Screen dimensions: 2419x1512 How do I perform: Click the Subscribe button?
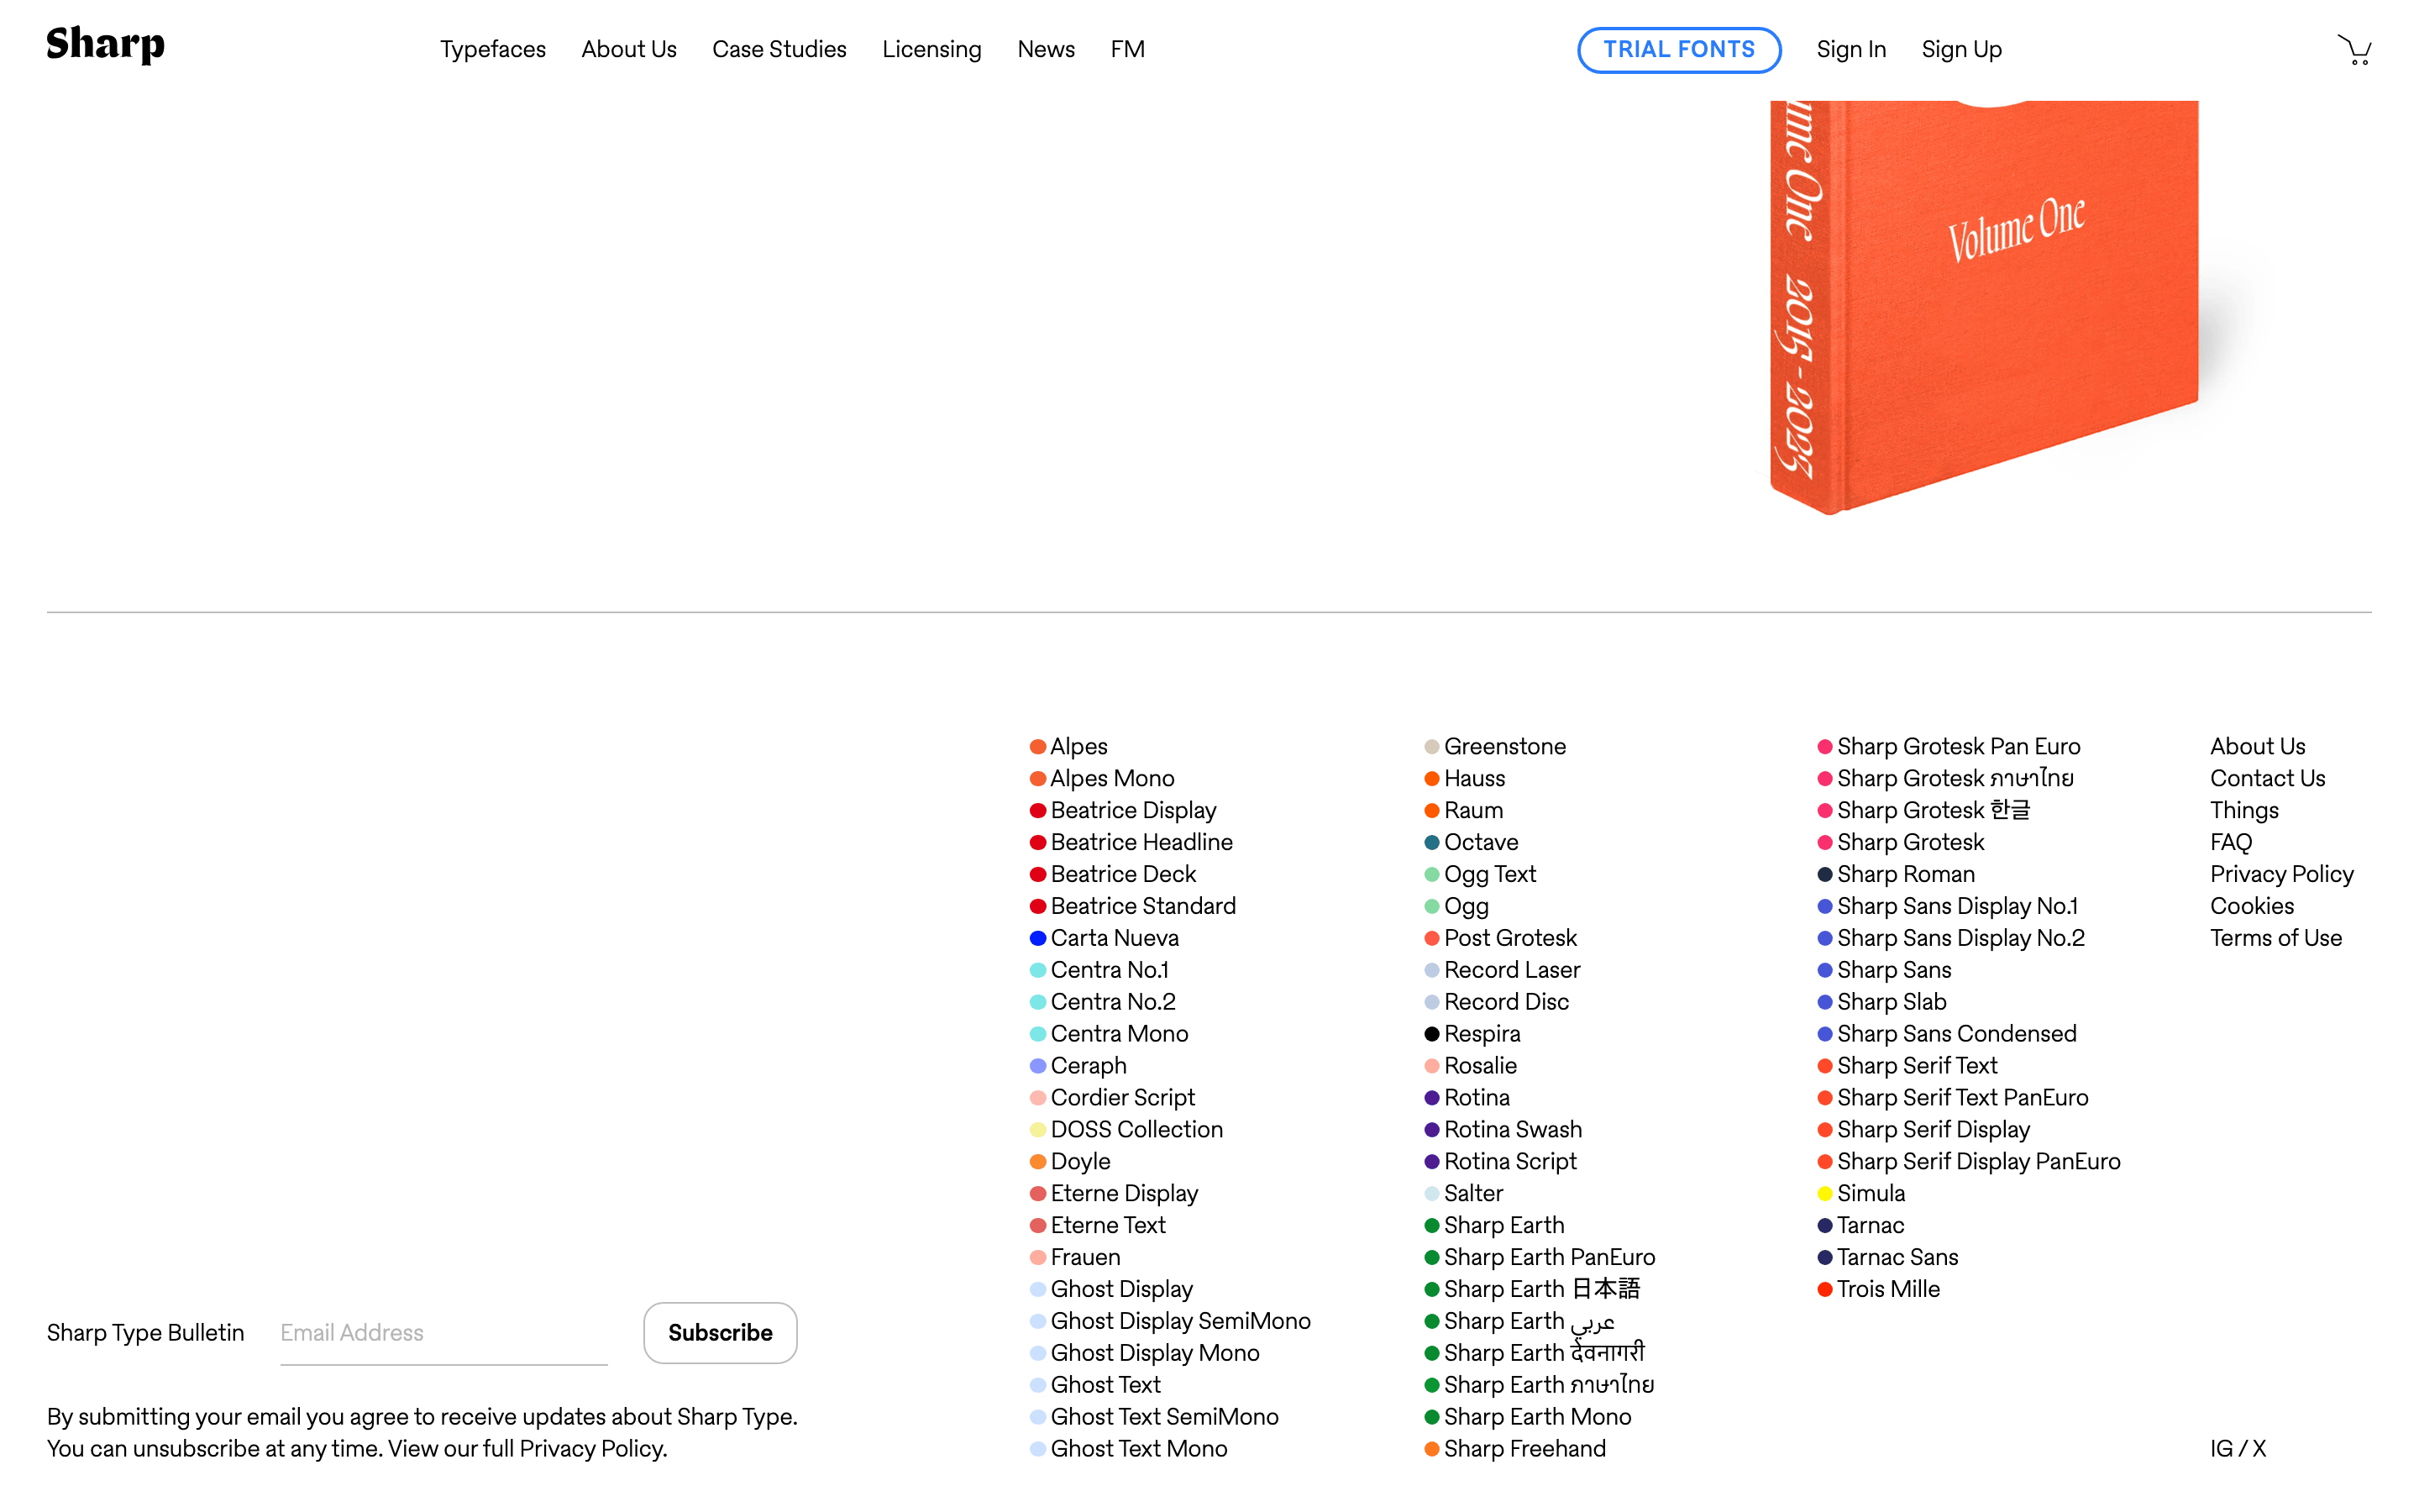point(720,1332)
